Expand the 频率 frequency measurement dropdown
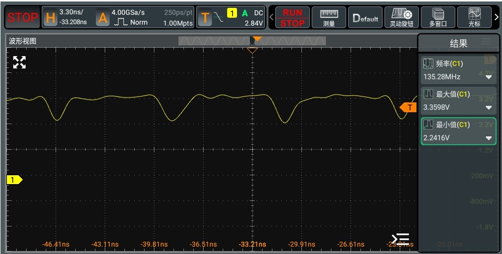502x254 pixels. click(x=489, y=77)
